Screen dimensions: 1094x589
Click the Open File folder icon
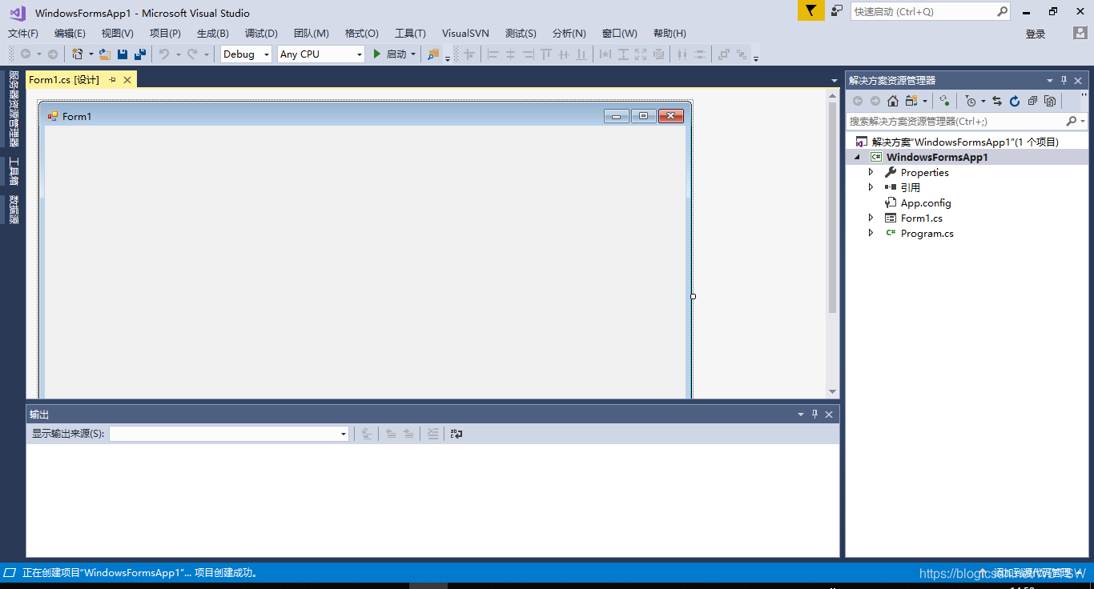click(x=105, y=54)
